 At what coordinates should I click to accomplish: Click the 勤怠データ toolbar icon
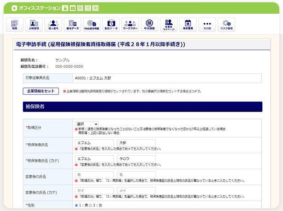click(x=111, y=25)
